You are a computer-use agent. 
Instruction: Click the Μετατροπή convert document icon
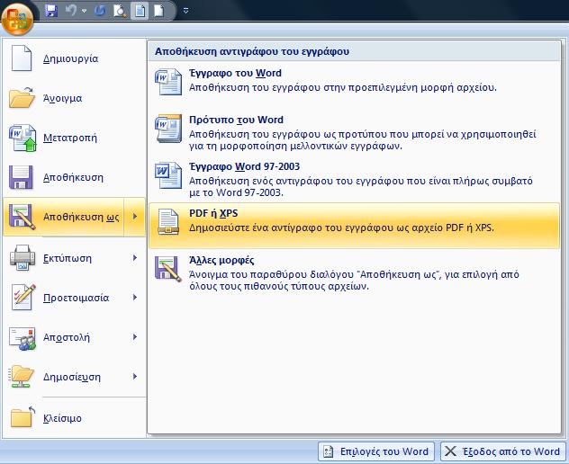23,138
